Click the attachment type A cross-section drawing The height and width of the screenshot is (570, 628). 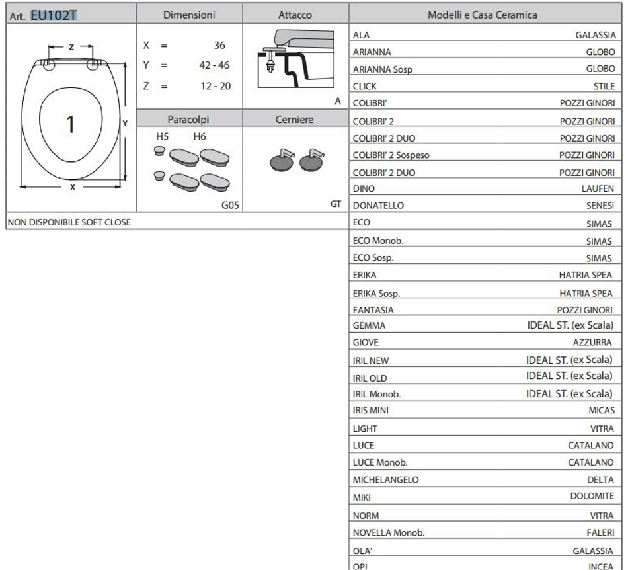click(295, 58)
